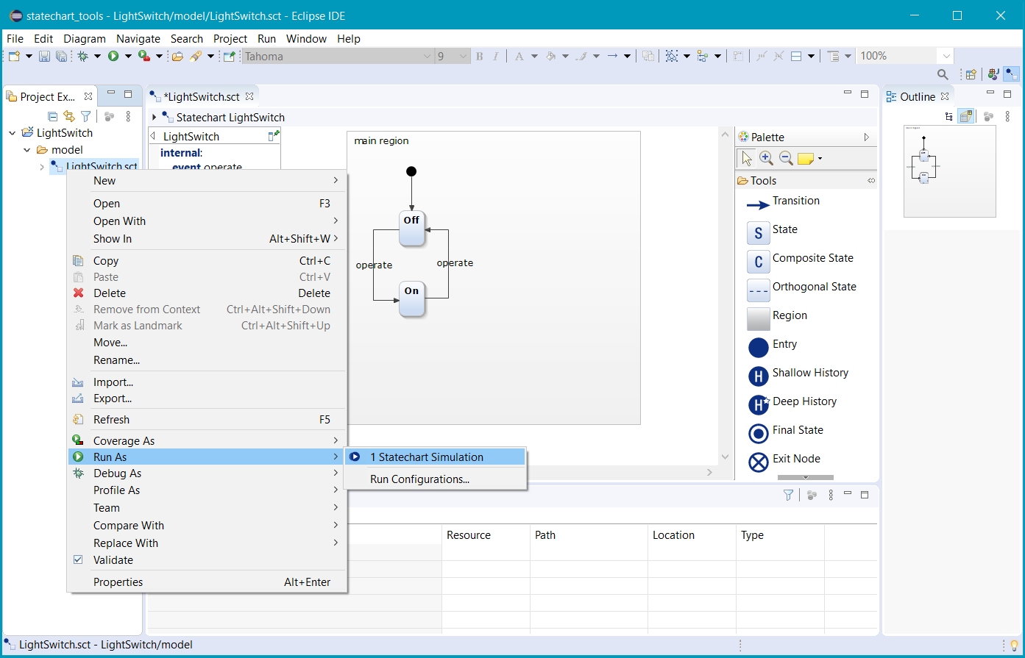Select the Final State palette tool

coord(786,432)
